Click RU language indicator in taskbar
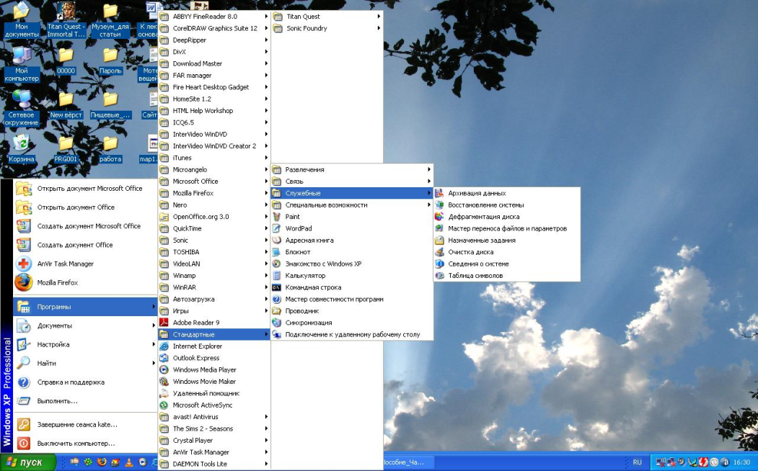The image size is (758, 471). (637, 462)
